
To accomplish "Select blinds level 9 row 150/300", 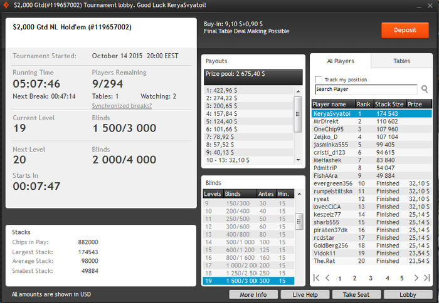I will (248, 203).
